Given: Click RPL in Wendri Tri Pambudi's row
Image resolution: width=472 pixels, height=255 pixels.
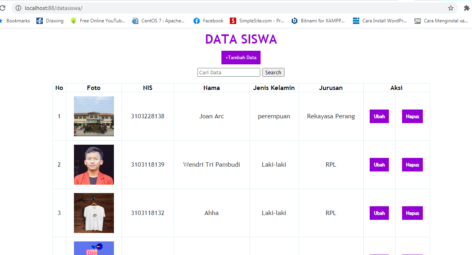Looking at the screenshot, I should (x=331, y=165).
